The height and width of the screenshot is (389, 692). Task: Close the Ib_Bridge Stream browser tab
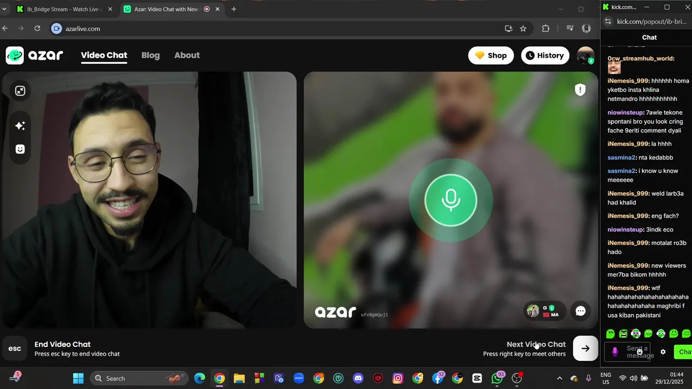pyautogui.click(x=110, y=9)
